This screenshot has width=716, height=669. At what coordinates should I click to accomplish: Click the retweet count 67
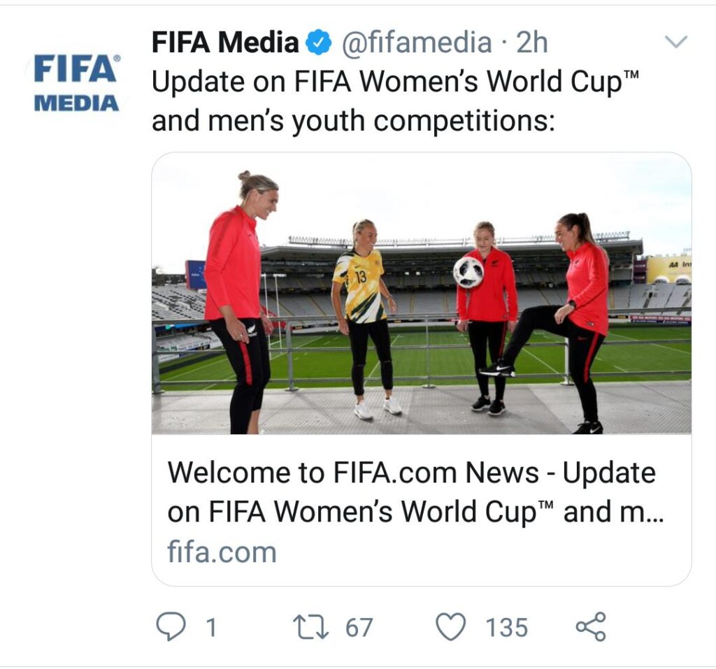pyautogui.click(x=359, y=627)
